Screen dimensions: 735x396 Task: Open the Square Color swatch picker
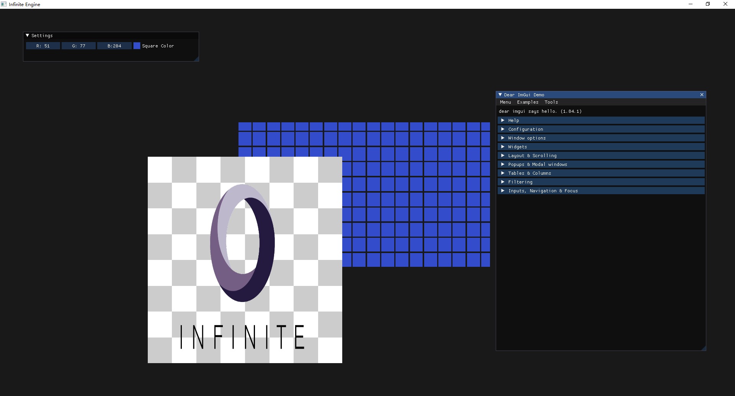point(137,46)
